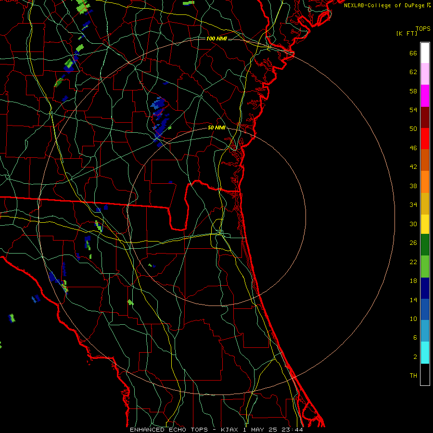Click the '46' legend value
Viewport: 433px width, 433px height.
point(413,148)
